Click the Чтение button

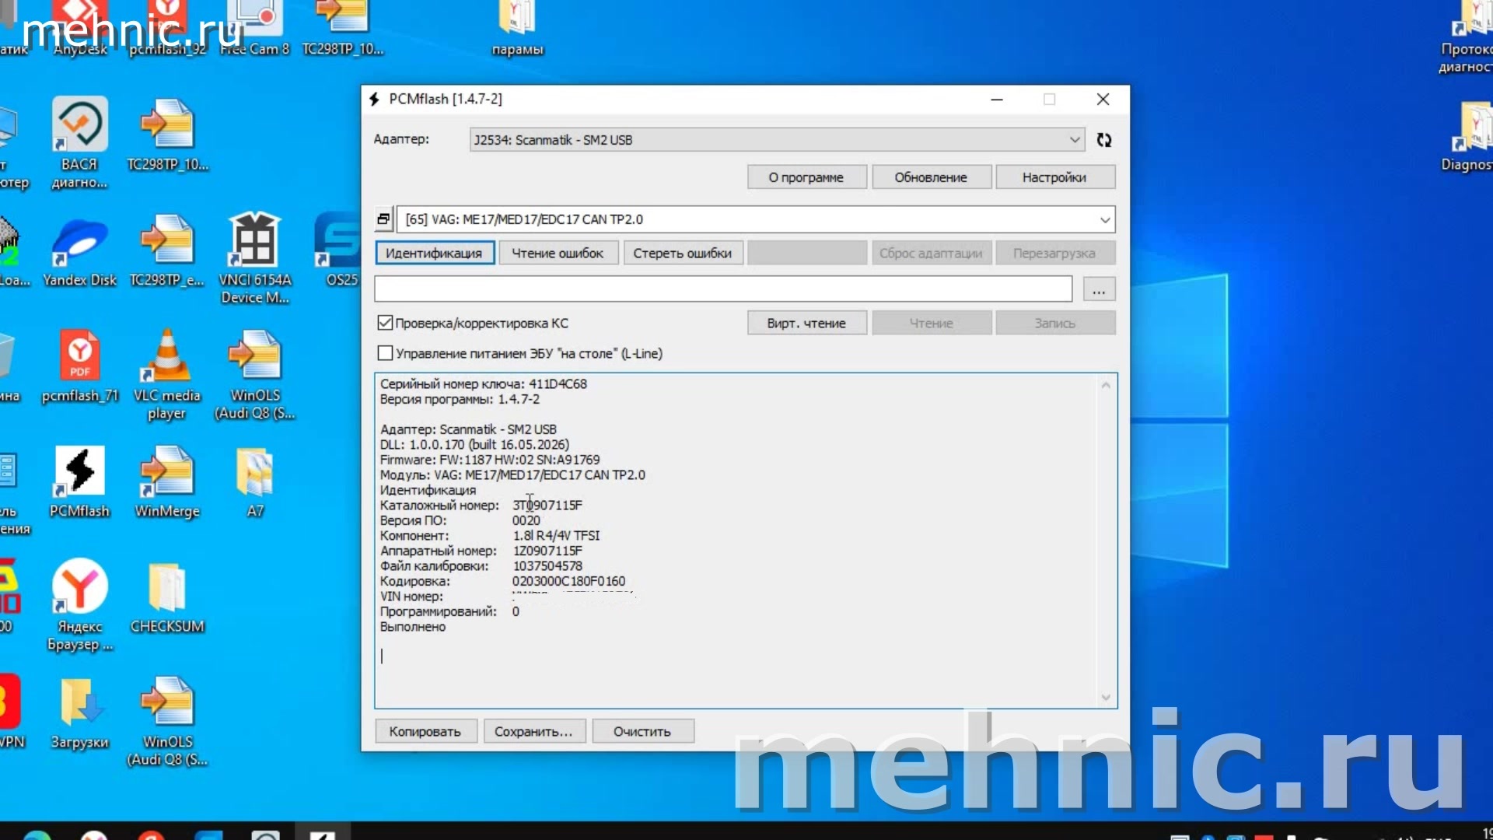pos(931,324)
